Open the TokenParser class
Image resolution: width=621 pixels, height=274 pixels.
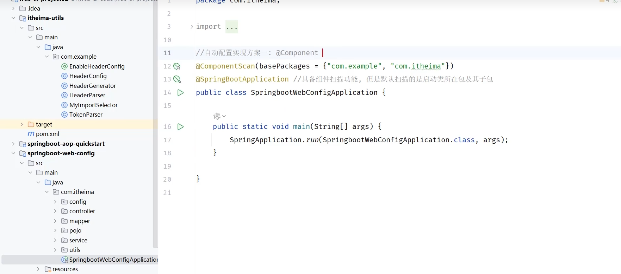pos(86,115)
